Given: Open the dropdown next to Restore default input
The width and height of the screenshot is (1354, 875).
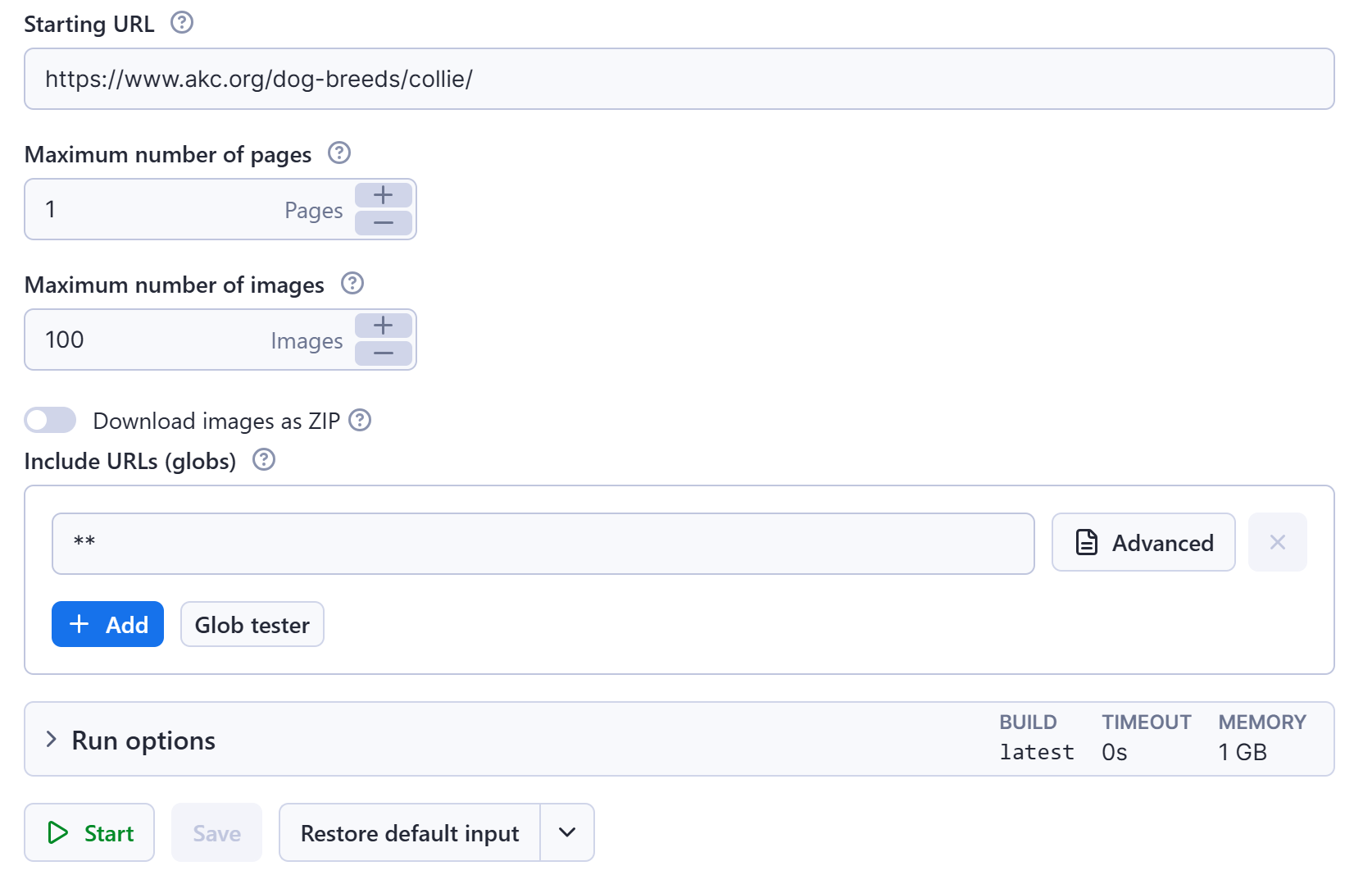Looking at the screenshot, I should tap(566, 832).
